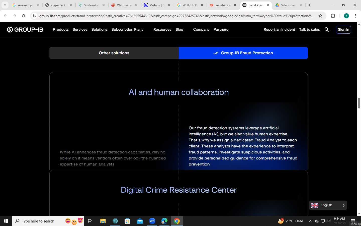Open File Explorer from taskbar
Viewport: 361px width, 226px height.
point(103,221)
